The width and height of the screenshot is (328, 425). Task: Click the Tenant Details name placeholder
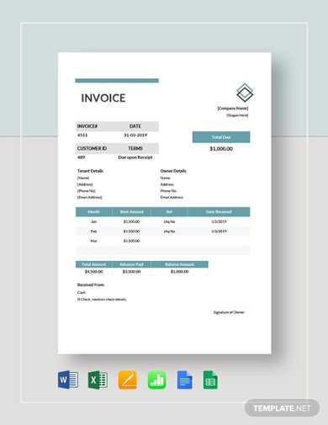point(83,178)
